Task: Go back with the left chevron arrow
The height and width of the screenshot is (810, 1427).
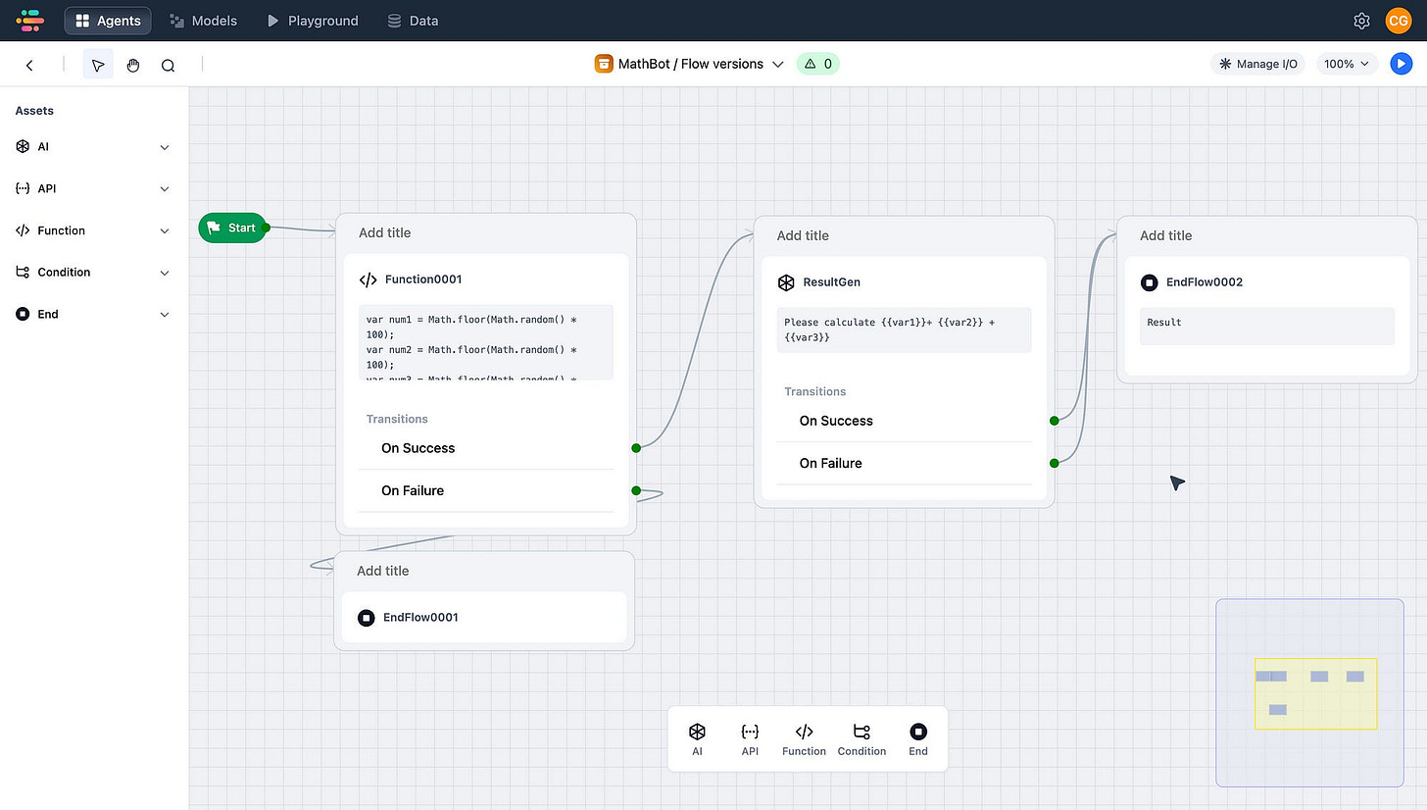Action: (x=29, y=65)
